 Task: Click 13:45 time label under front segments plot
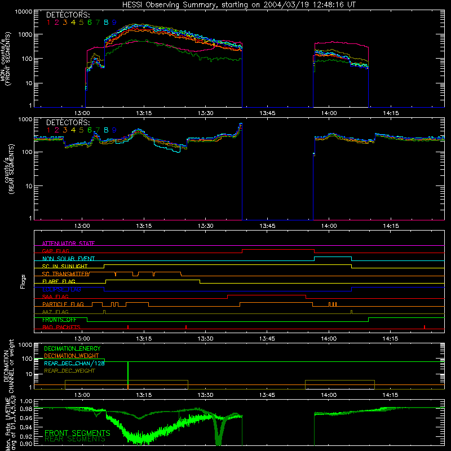(267, 113)
